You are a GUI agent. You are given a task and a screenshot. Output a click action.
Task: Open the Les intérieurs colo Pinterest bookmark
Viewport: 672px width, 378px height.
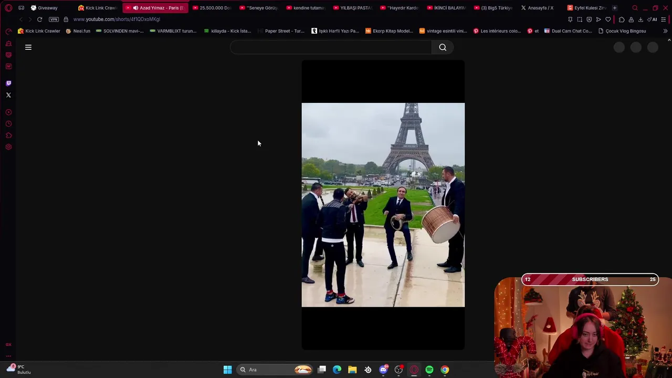tap(497, 31)
